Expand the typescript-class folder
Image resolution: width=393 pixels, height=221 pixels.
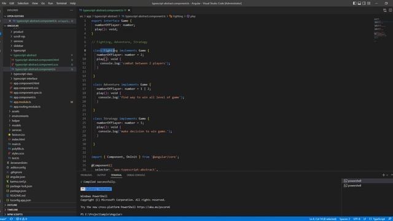coord(23,74)
